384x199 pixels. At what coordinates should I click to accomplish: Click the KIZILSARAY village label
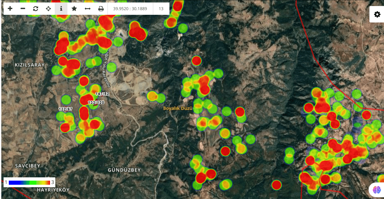pyautogui.click(x=29, y=65)
